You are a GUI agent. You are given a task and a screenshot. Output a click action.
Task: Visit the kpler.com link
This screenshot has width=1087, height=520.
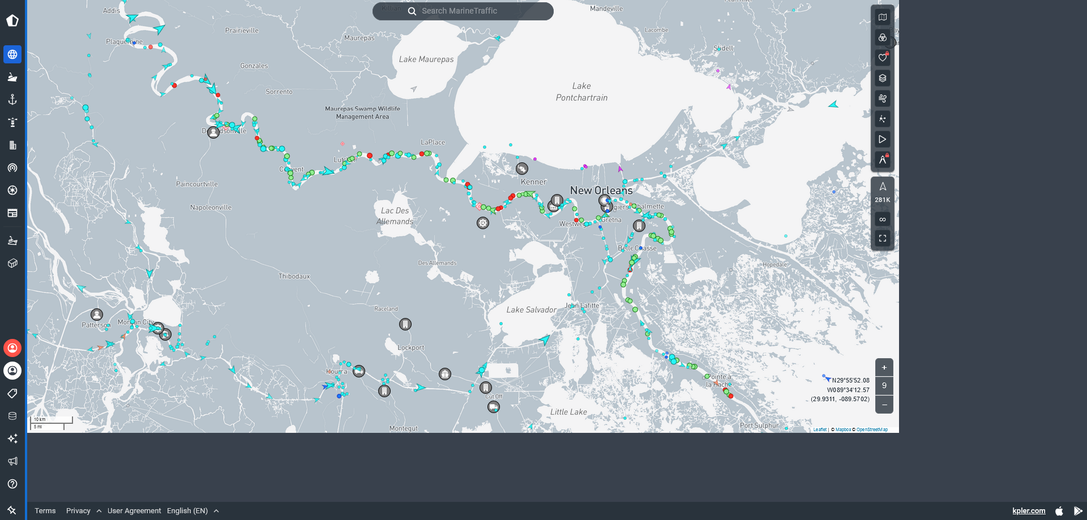[x=1029, y=510]
